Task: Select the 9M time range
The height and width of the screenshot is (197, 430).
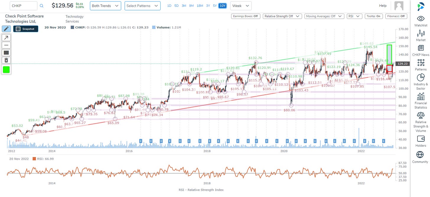Action: tap(191, 6)
